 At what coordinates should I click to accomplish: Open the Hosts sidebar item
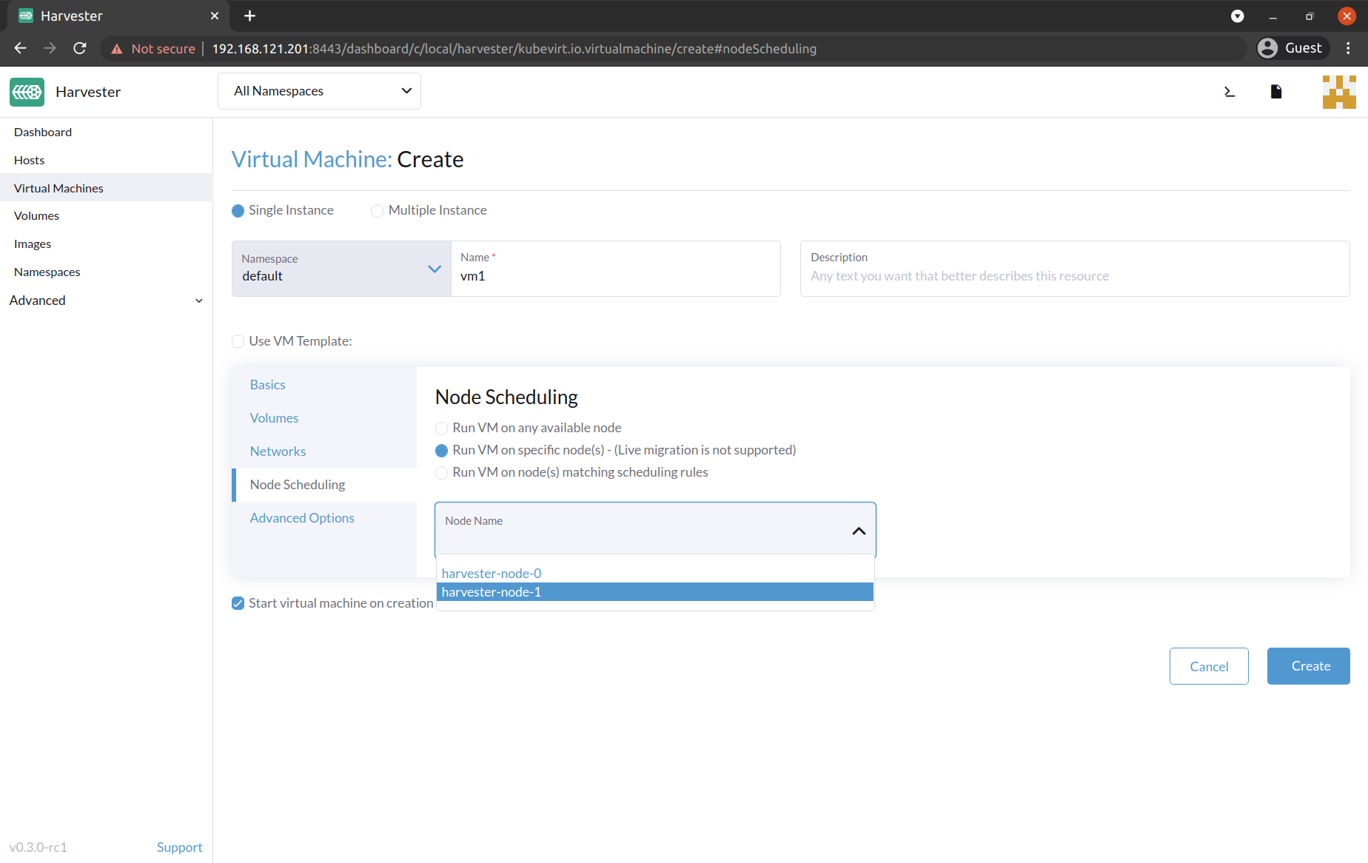(106, 160)
